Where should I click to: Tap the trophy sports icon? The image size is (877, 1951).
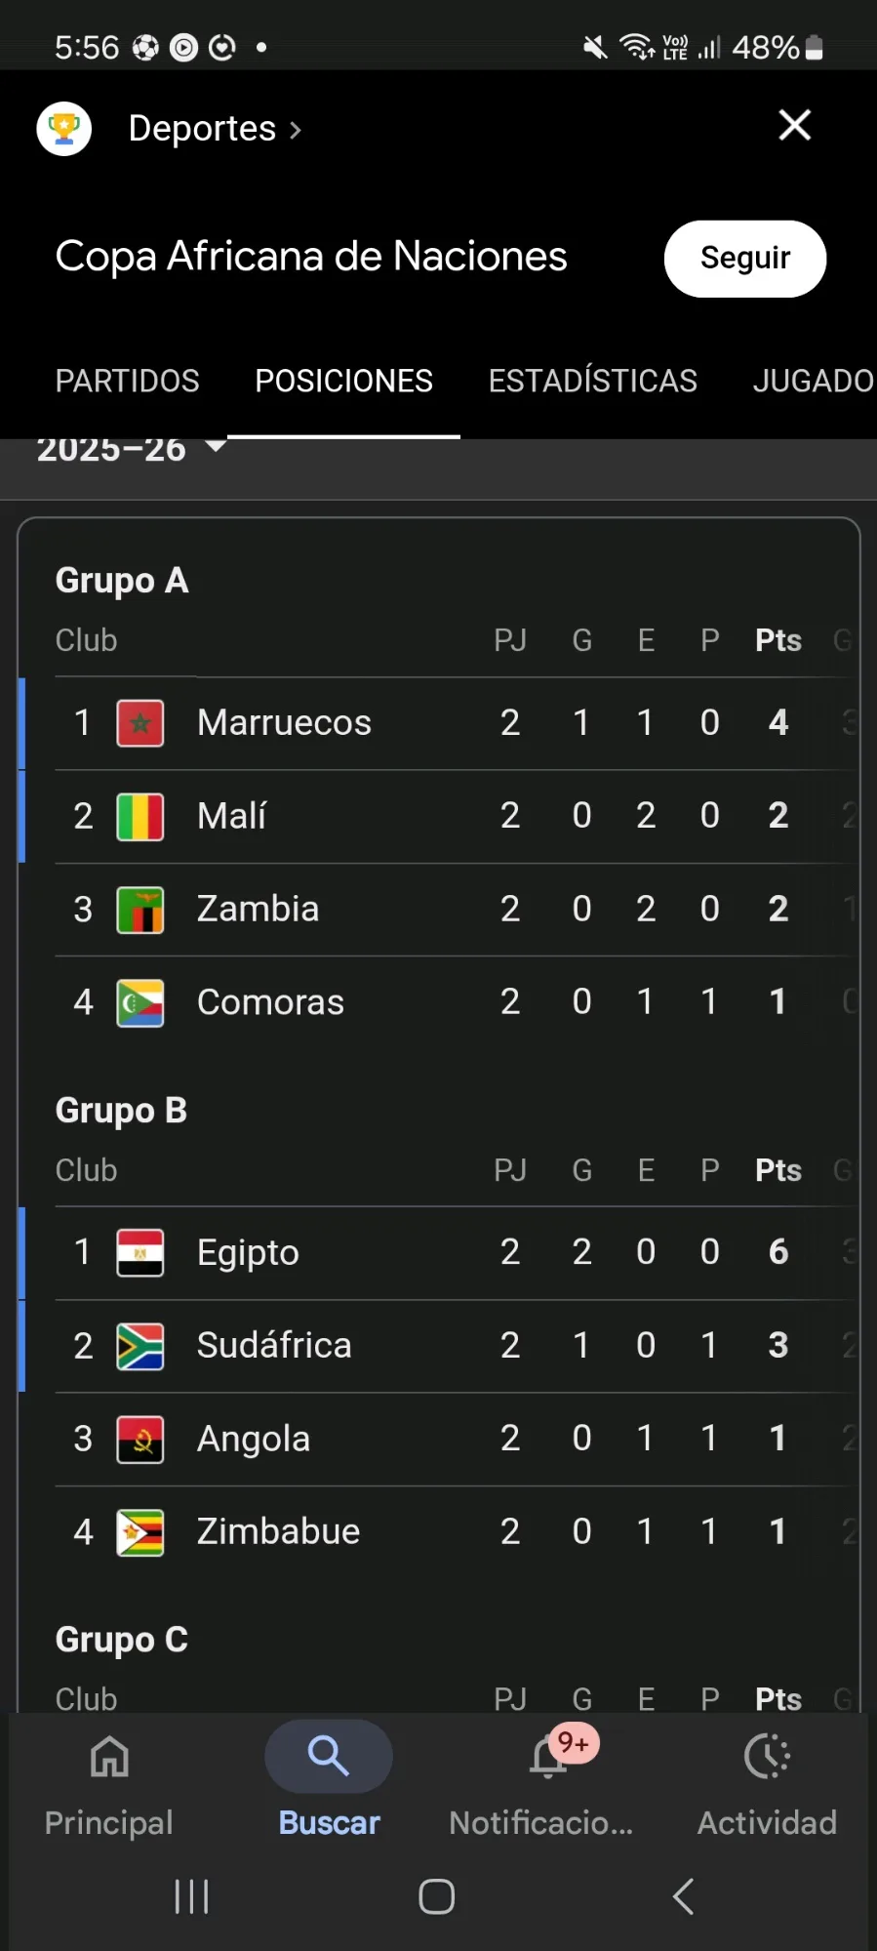pyautogui.click(x=64, y=129)
